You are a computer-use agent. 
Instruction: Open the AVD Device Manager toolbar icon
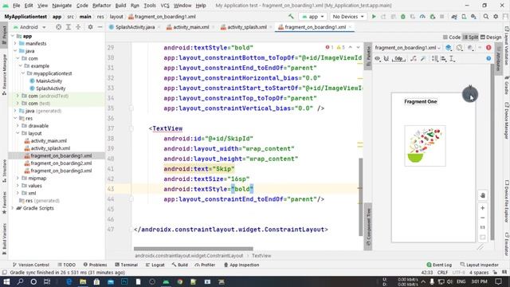[x=464, y=17]
